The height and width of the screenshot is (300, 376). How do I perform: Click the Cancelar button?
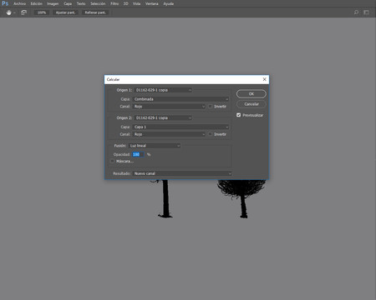[x=252, y=104]
